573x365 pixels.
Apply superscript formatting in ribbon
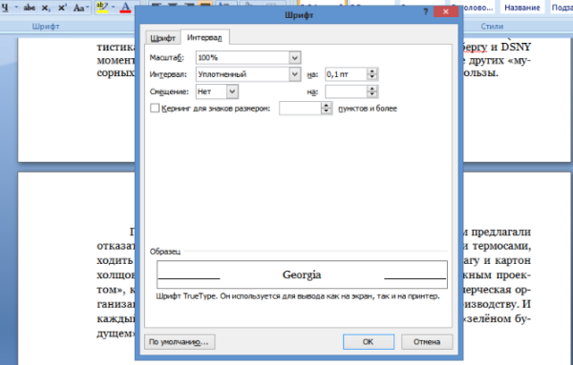click(x=62, y=8)
